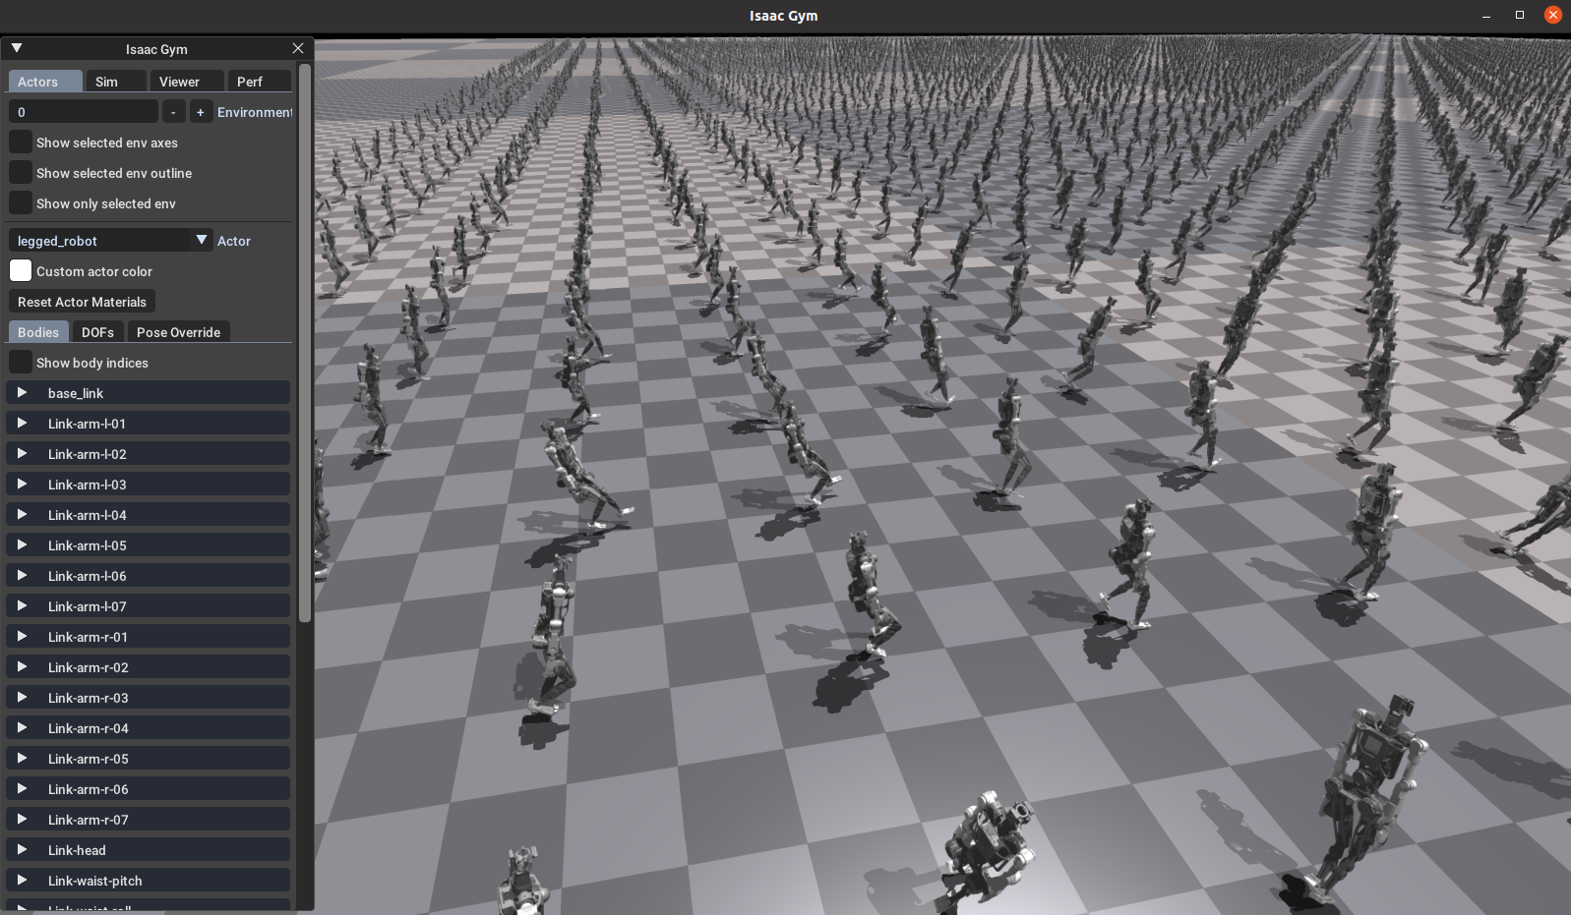Enable Show body indices
Screen dimensions: 1571x915
[x=21, y=363]
